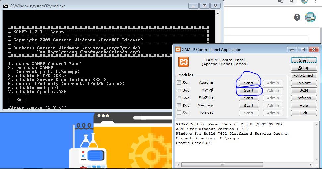Enable Svc checkbox for MySql

coord(179,90)
